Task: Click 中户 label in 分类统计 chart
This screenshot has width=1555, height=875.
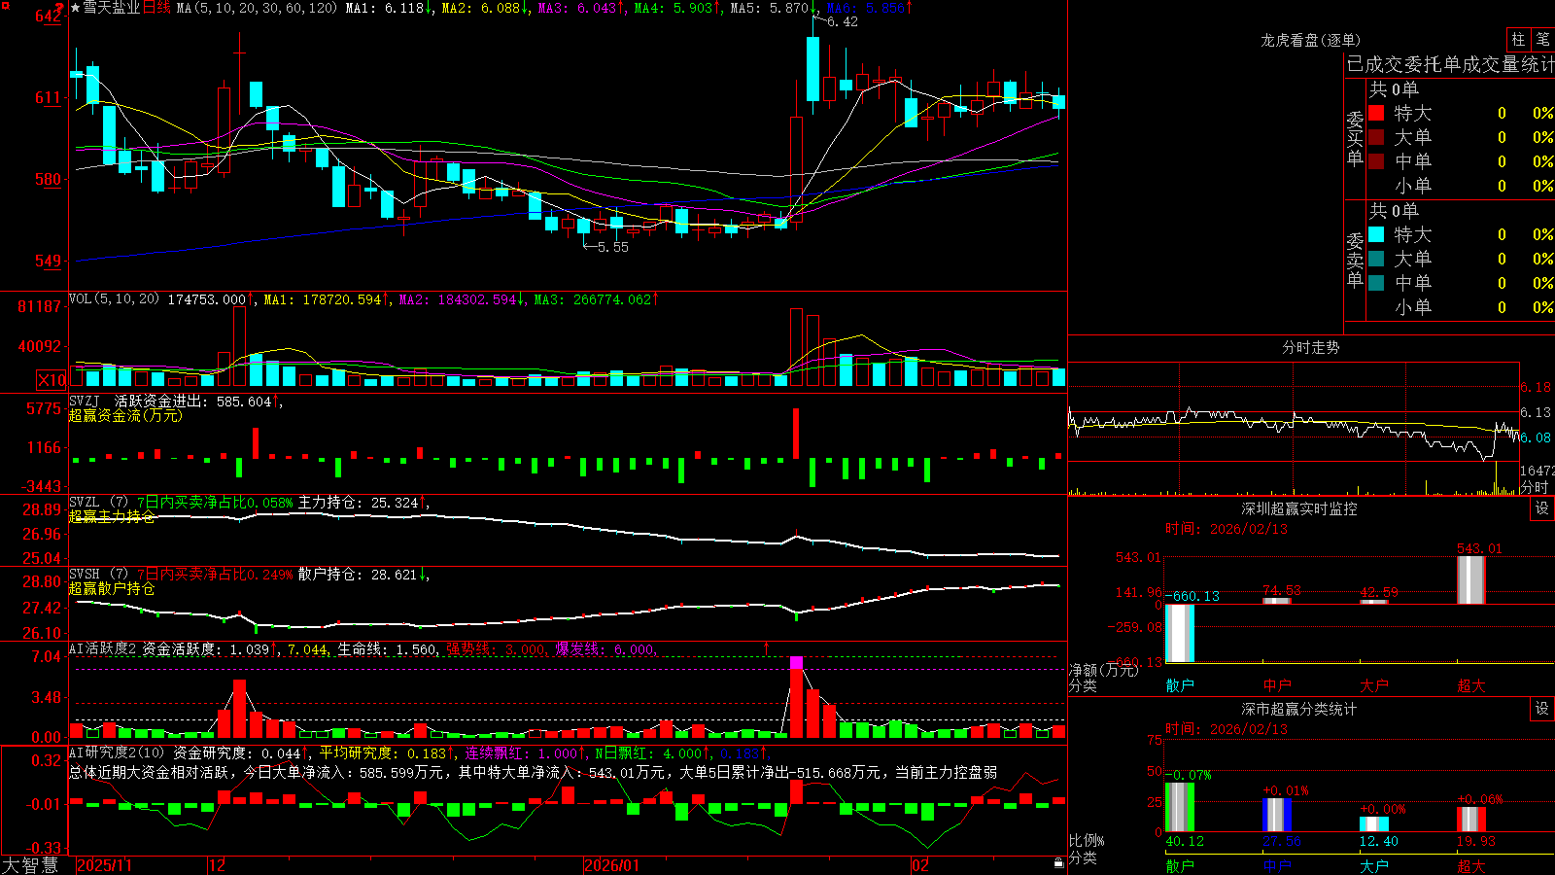Action: [1277, 866]
